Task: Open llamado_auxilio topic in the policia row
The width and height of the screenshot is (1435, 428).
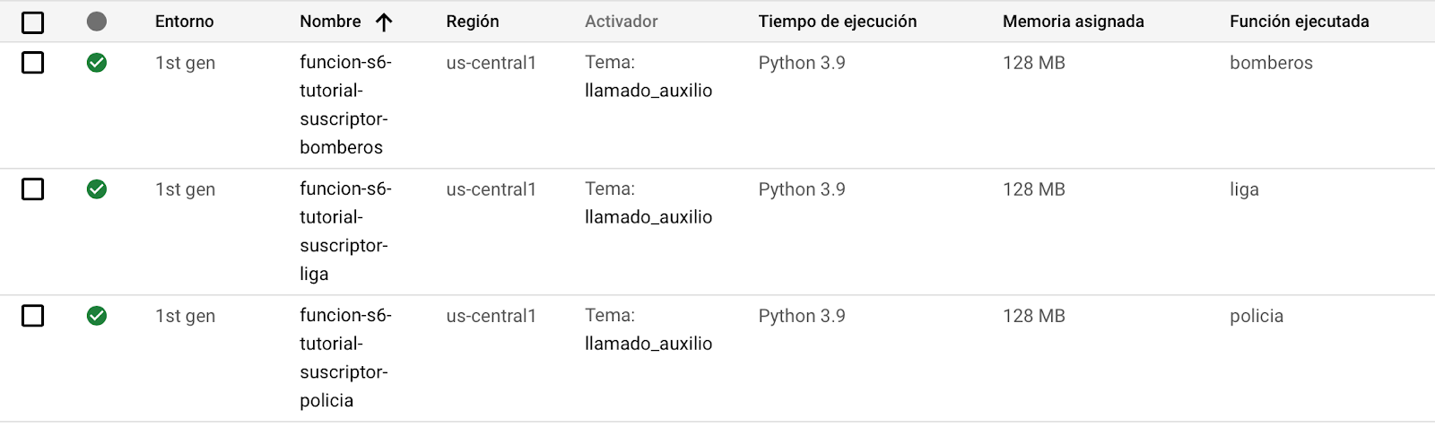Action: click(x=648, y=344)
